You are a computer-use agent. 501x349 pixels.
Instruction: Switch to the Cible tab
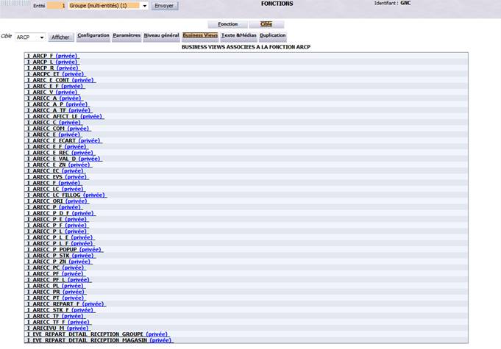point(266,24)
